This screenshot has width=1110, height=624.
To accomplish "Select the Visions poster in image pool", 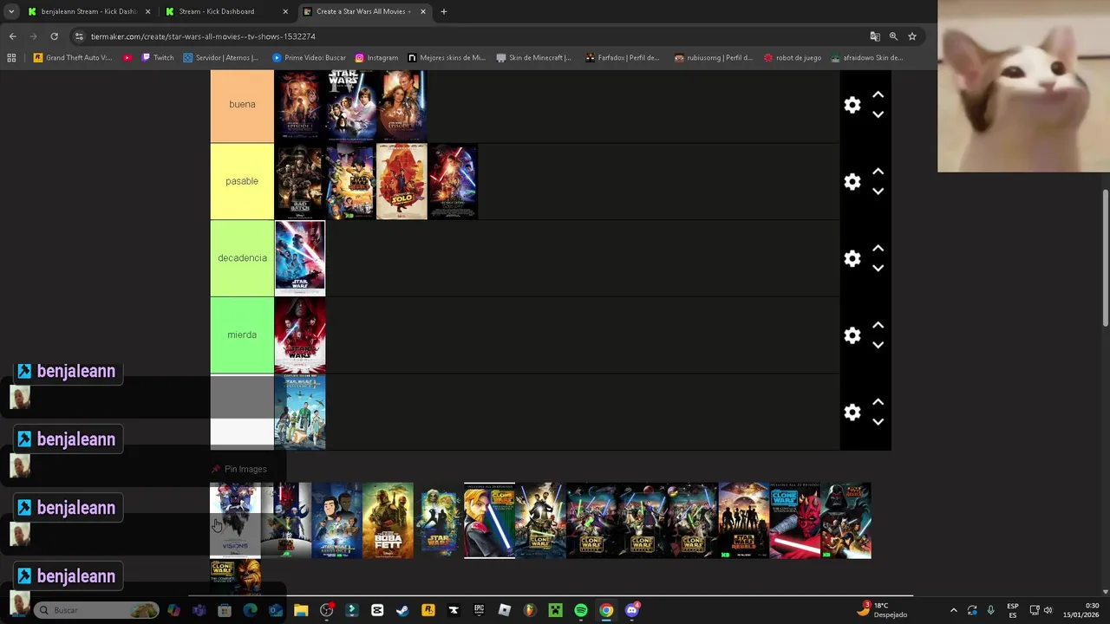I will coord(235,521).
